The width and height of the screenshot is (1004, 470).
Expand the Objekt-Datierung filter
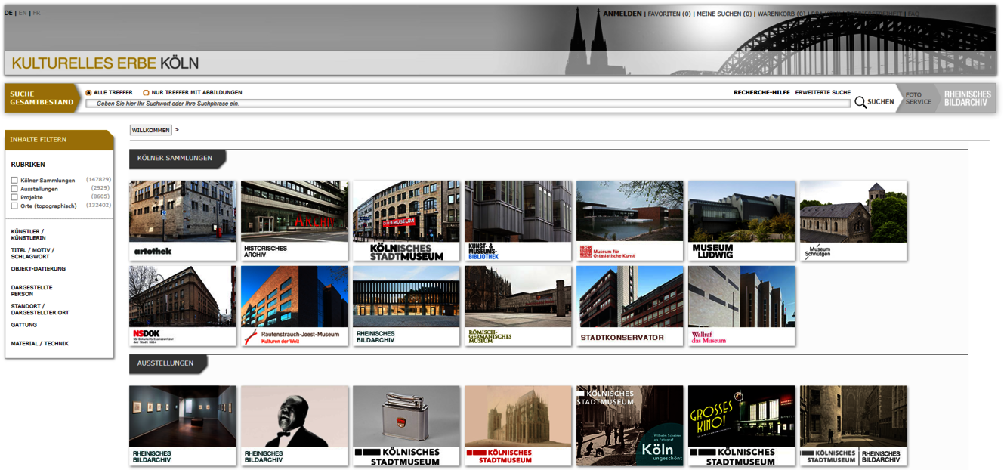pyautogui.click(x=39, y=269)
